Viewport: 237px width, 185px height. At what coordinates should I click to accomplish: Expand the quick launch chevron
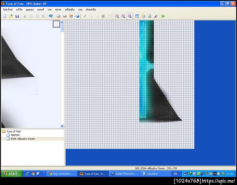pos(44,172)
